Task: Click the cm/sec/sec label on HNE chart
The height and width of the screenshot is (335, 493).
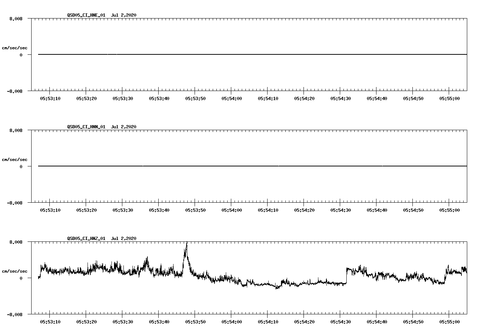Action: point(15,48)
